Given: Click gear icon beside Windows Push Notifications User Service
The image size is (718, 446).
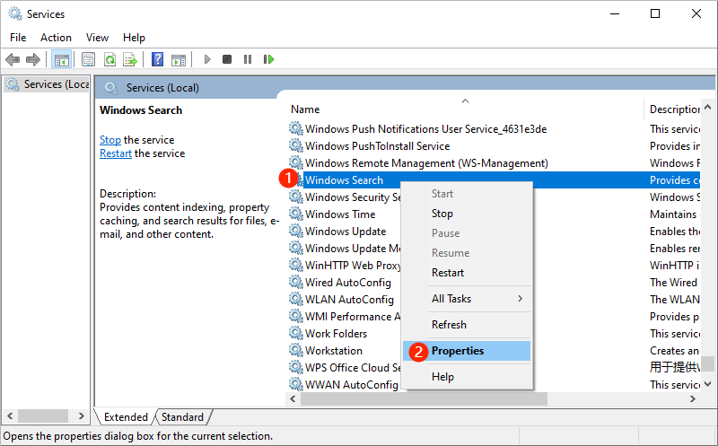Looking at the screenshot, I should pyautogui.click(x=296, y=128).
